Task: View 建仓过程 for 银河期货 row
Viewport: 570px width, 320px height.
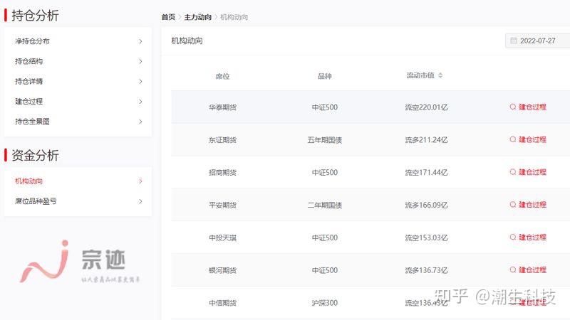Action: pyautogui.click(x=532, y=270)
